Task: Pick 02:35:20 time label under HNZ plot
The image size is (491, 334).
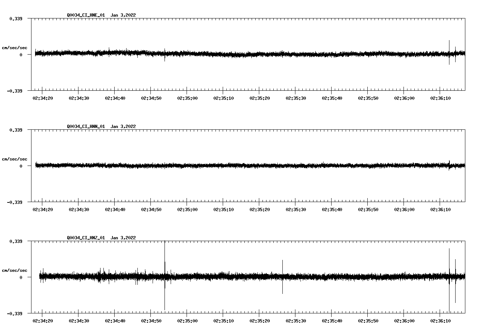Action: pyautogui.click(x=260, y=321)
